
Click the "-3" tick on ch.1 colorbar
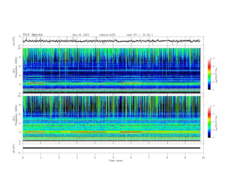point(213,58)
